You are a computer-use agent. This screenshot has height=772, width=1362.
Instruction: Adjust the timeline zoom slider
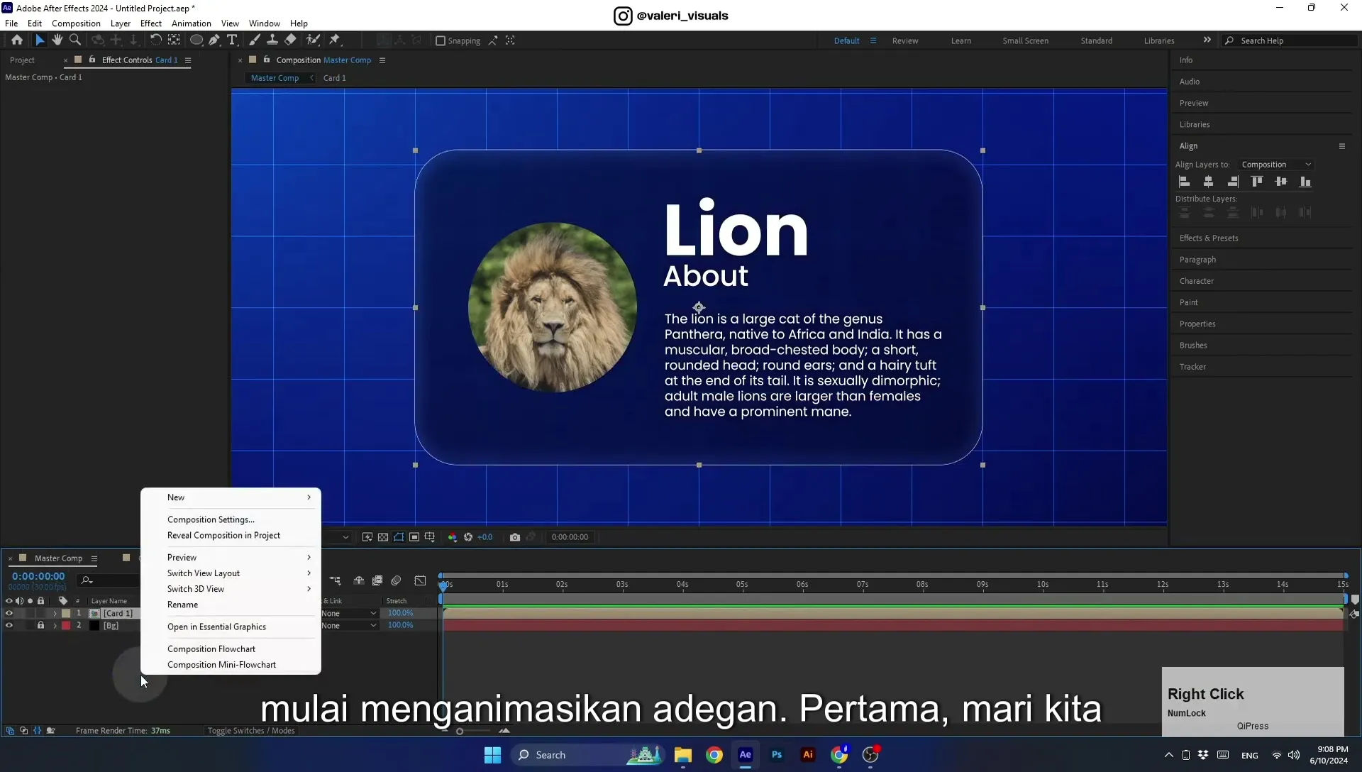[x=460, y=732]
